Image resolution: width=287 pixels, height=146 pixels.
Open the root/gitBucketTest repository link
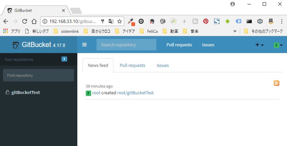click(x=135, y=93)
